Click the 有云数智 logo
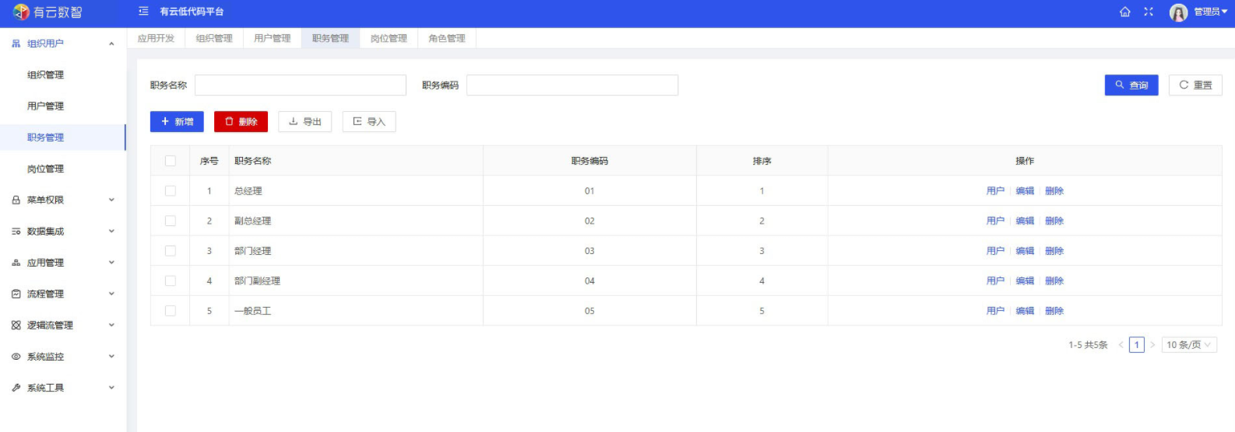 tap(48, 12)
